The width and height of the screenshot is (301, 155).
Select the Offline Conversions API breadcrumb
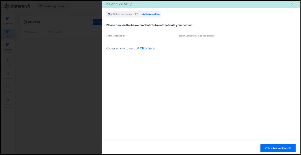click(x=125, y=14)
